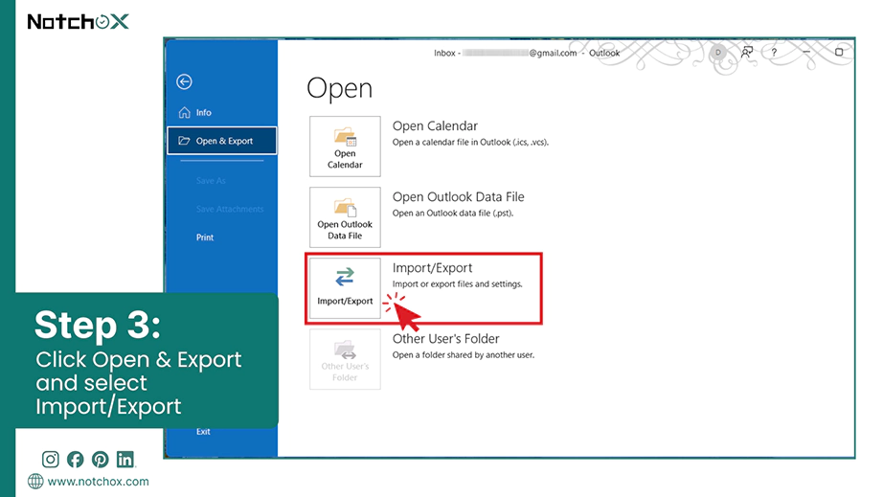Click the data file folder icon
Viewport: 883px width, 497px height.
(345, 208)
